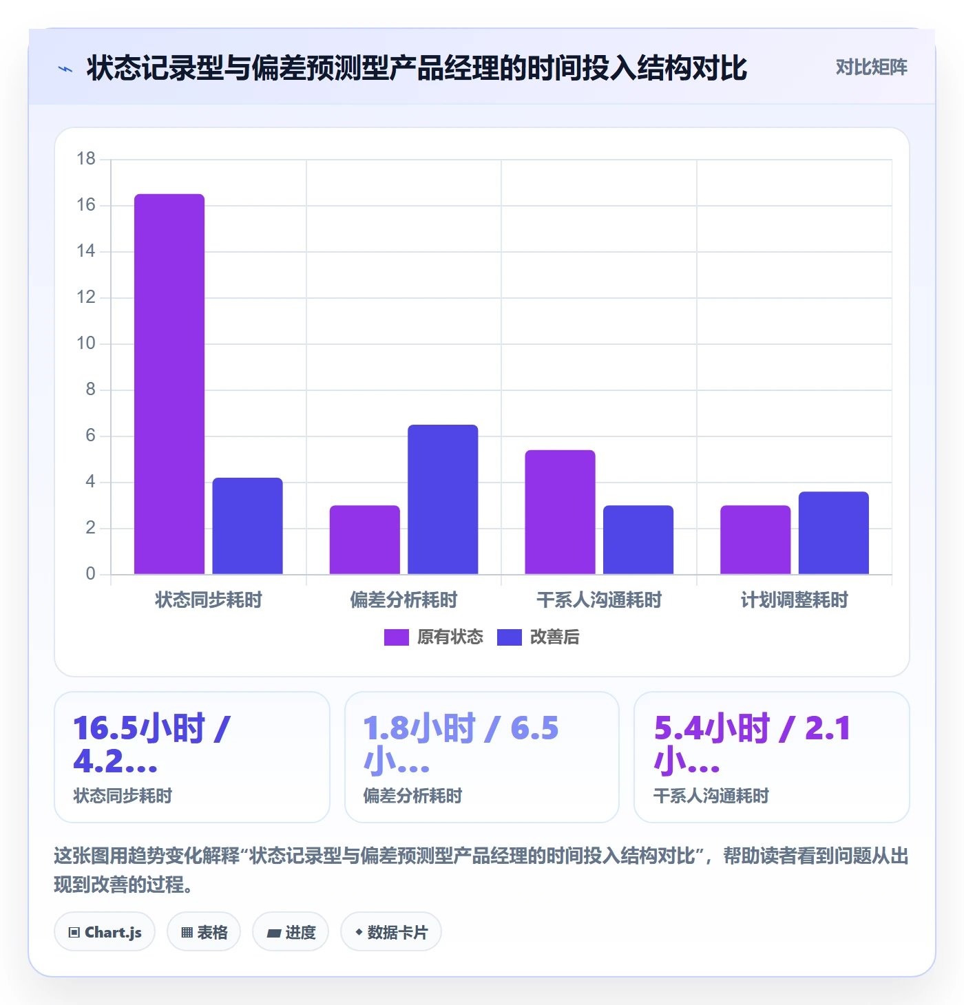
Task: Click the 计划调整耗时 x-axis label
Action: (795, 600)
